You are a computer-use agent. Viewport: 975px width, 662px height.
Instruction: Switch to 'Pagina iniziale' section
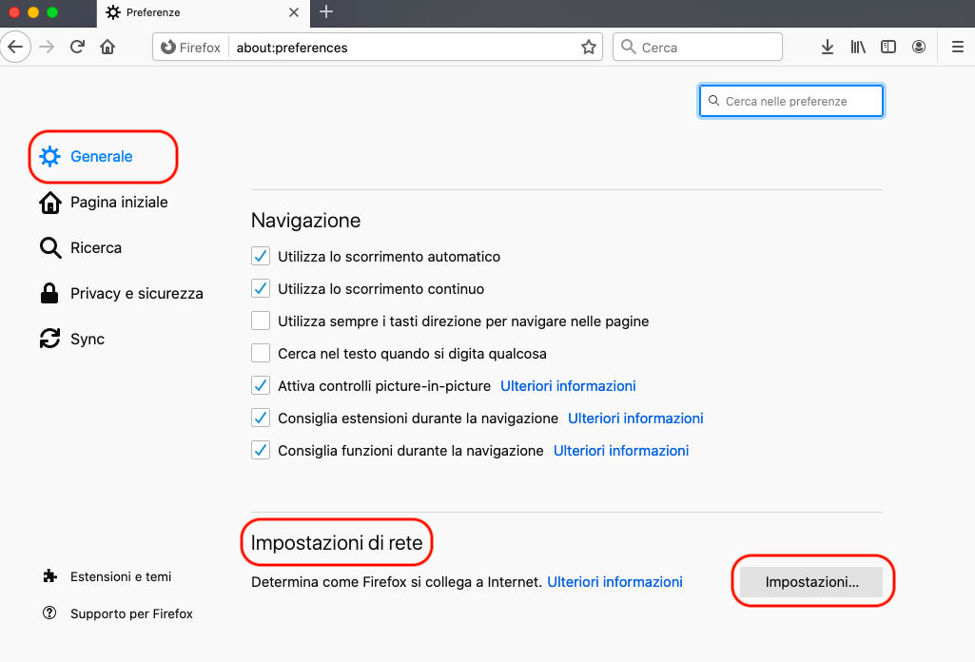(118, 203)
